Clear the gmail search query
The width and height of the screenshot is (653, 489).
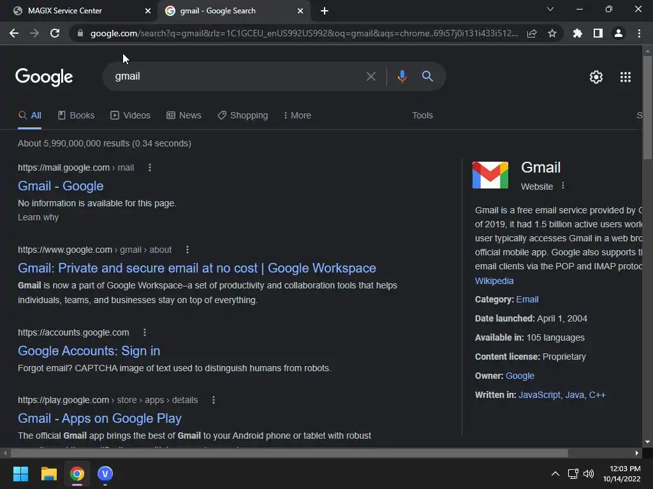(x=371, y=76)
